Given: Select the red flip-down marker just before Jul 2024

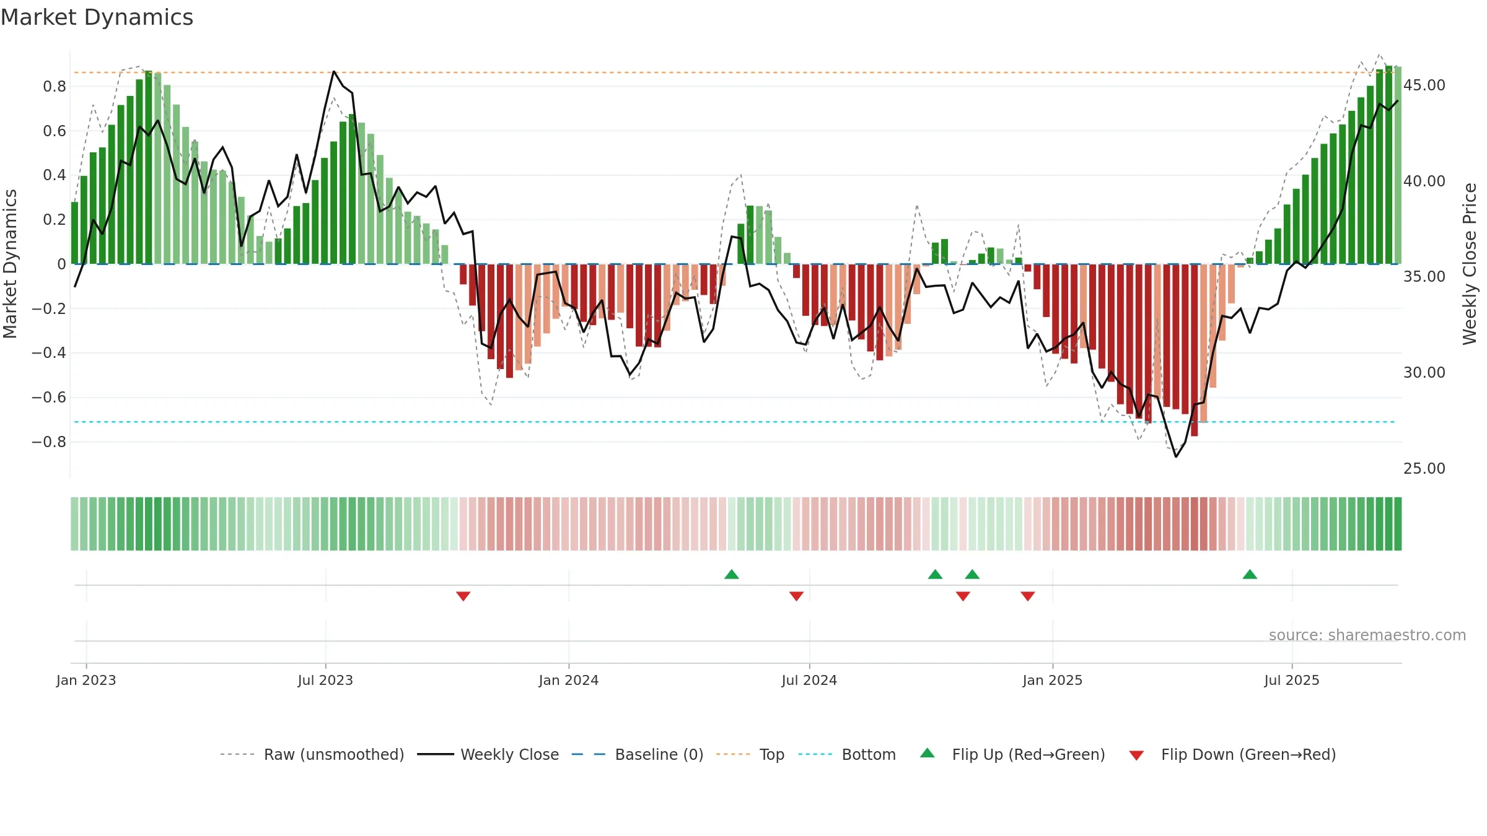Looking at the screenshot, I should 797,596.
